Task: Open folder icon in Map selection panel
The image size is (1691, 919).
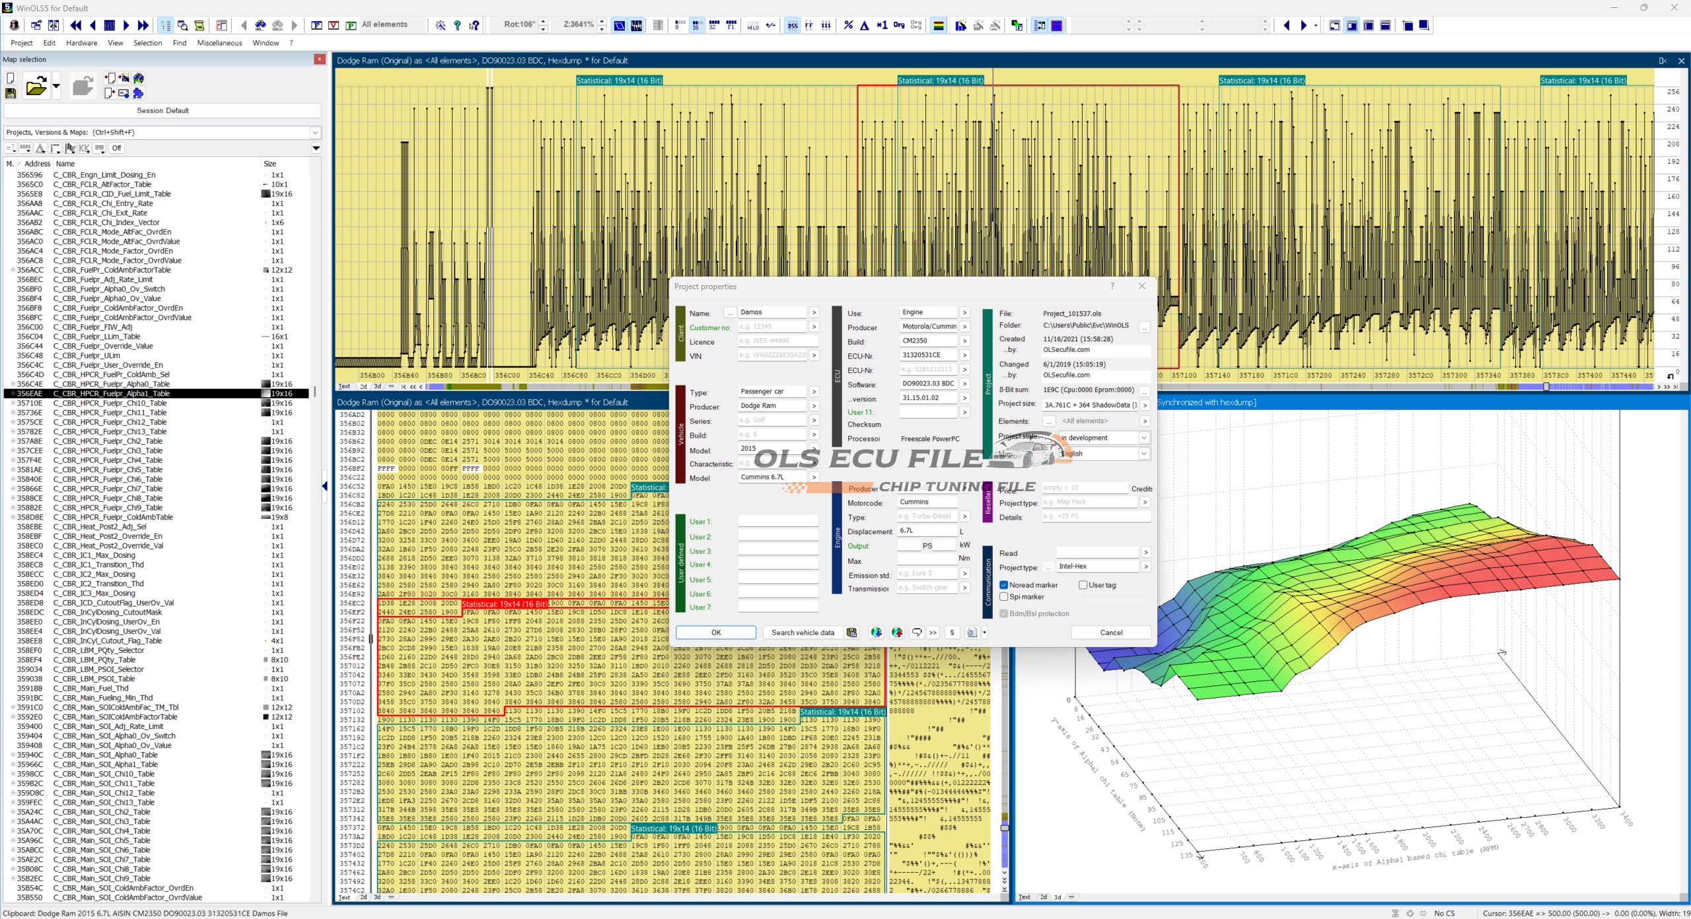Action: [x=36, y=86]
